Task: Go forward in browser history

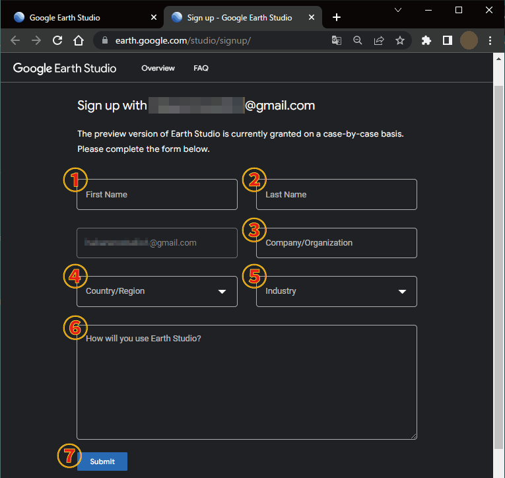Action: (x=36, y=40)
